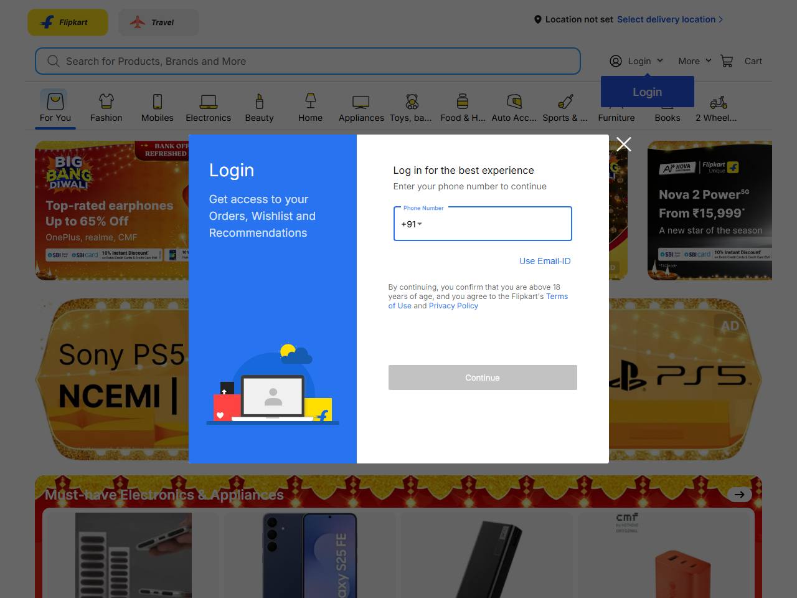Image resolution: width=797 pixels, height=598 pixels.
Task: Open the Appliances category icon
Action: point(361,102)
